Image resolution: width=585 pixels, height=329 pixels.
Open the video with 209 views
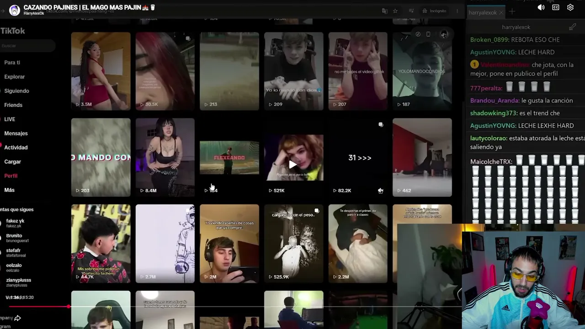click(293, 71)
